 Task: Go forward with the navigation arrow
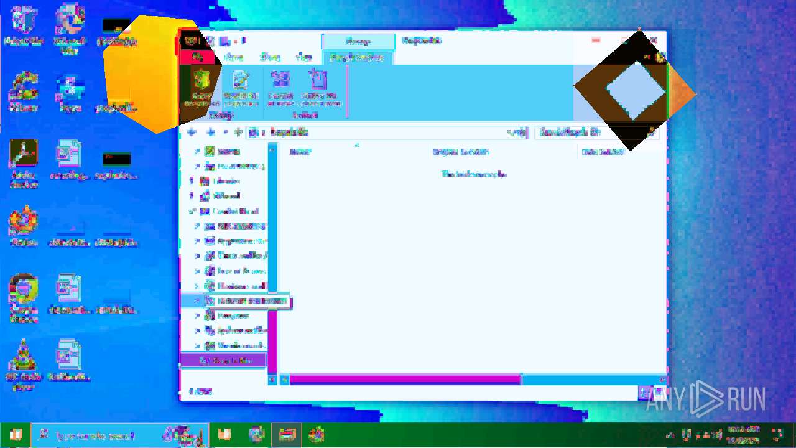[211, 132]
